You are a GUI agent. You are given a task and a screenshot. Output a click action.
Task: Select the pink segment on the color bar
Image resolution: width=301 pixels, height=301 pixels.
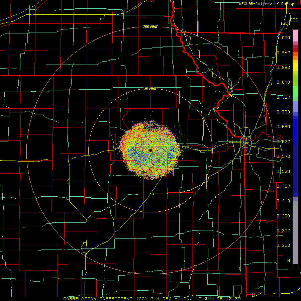pyautogui.click(x=295, y=36)
